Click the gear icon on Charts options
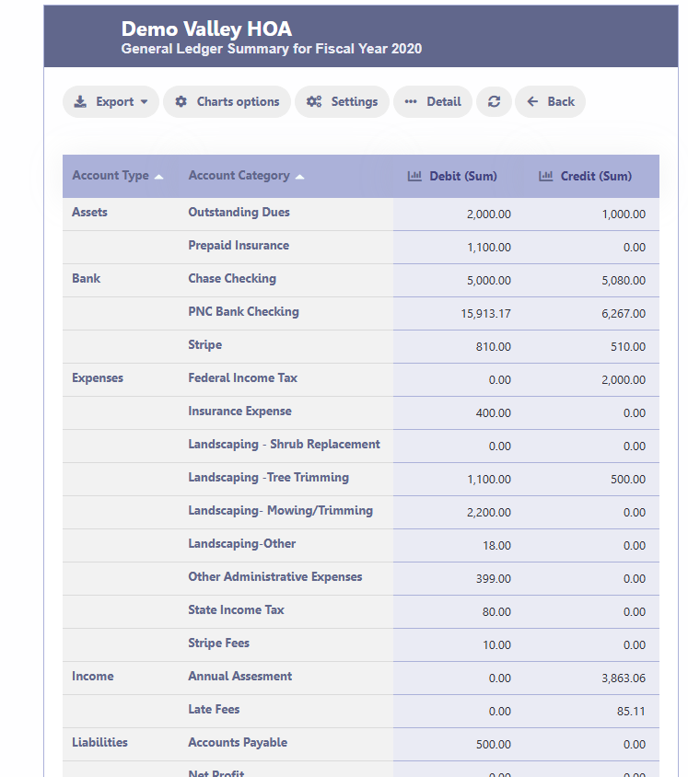Viewport: 688px width, 777px height. [181, 102]
